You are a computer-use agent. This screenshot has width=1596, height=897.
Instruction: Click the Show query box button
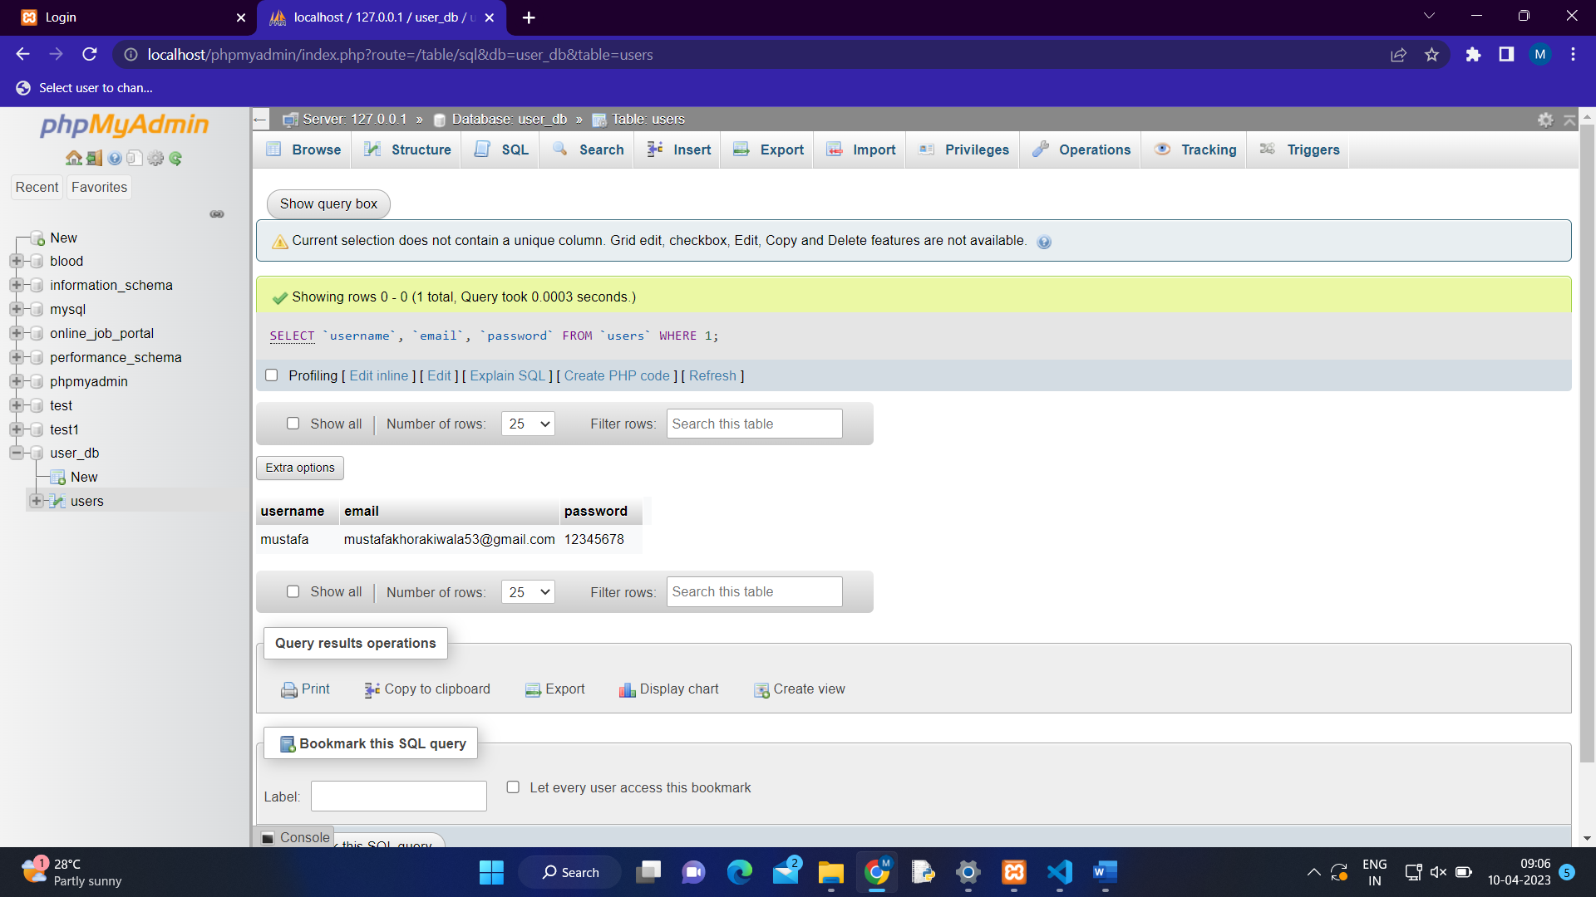(x=328, y=203)
